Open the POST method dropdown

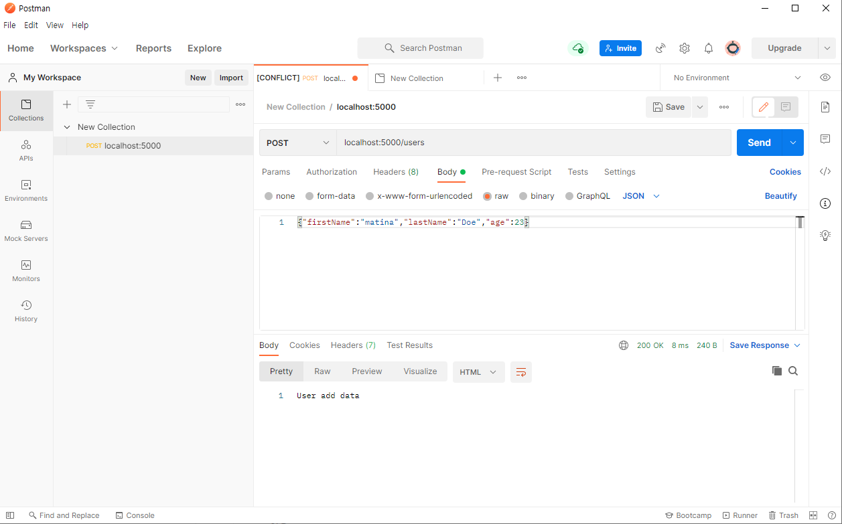[x=298, y=143]
